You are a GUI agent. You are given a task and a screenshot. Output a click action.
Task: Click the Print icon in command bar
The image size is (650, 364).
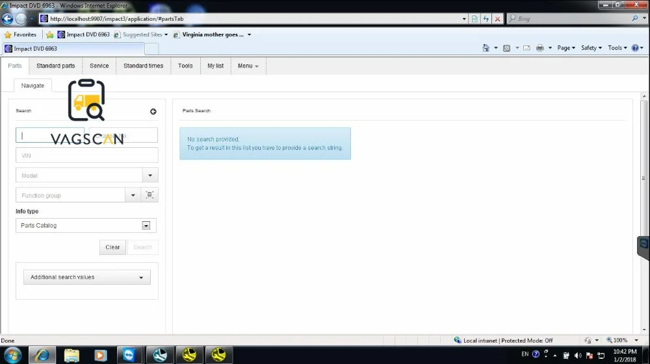pos(539,48)
